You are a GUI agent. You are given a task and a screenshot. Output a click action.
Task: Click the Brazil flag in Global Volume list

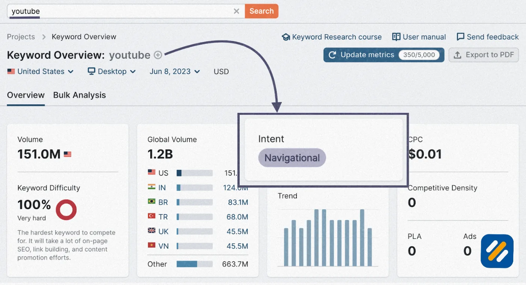pos(152,202)
